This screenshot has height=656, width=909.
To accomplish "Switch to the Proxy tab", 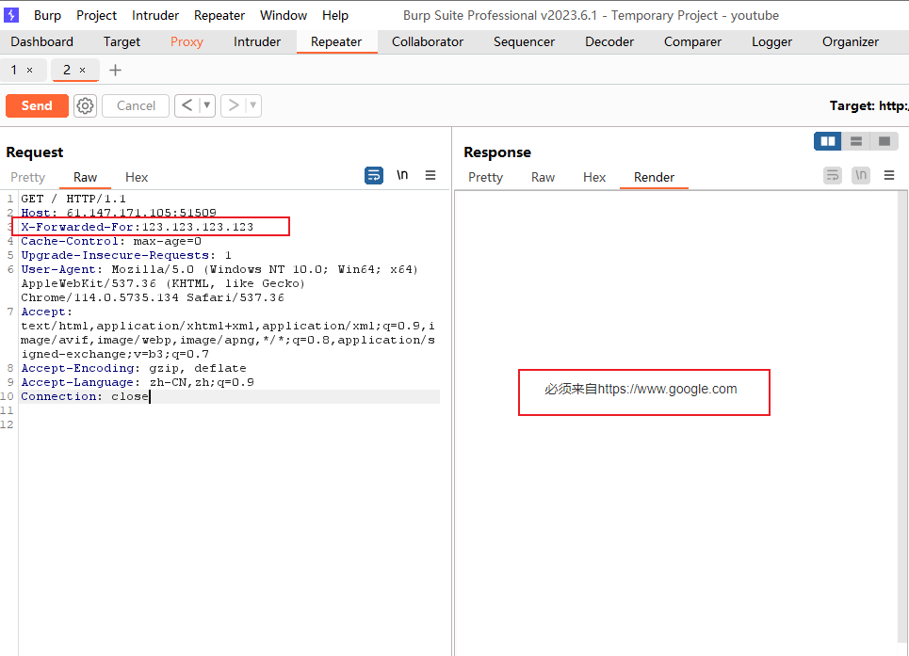I will coord(187,41).
